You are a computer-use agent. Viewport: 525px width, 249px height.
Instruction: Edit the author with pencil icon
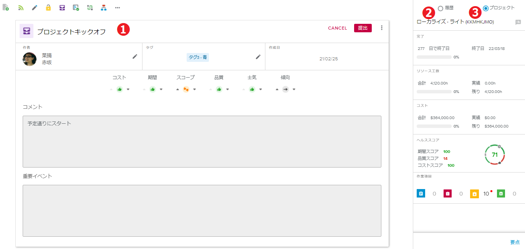[135, 56]
